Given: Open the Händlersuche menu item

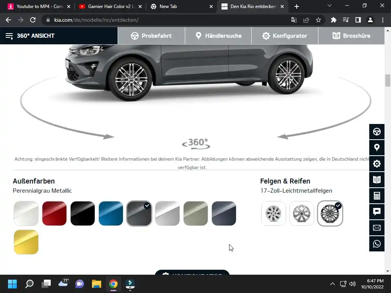Looking at the screenshot, I should pyautogui.click(x=218, y=36).
